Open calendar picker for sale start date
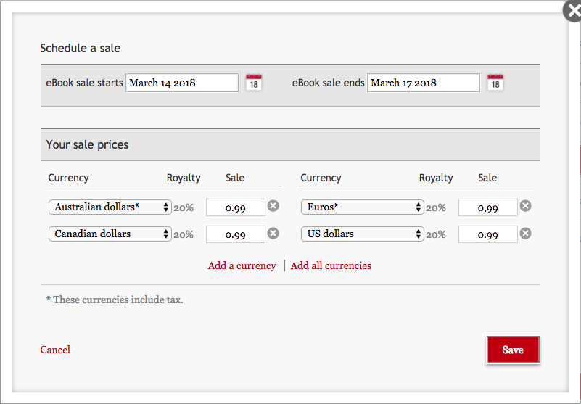Image resolution: width=581 pixels, height=404 pixels. pos(253,82)
